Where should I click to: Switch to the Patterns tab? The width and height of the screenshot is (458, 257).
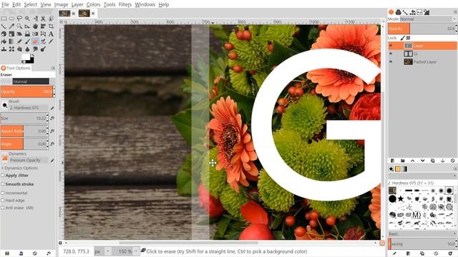(x=398, y=169)
